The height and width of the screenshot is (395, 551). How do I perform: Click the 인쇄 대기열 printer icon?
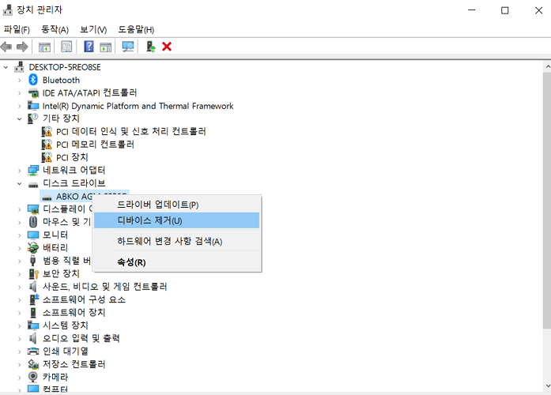click(x=33, y=351)
